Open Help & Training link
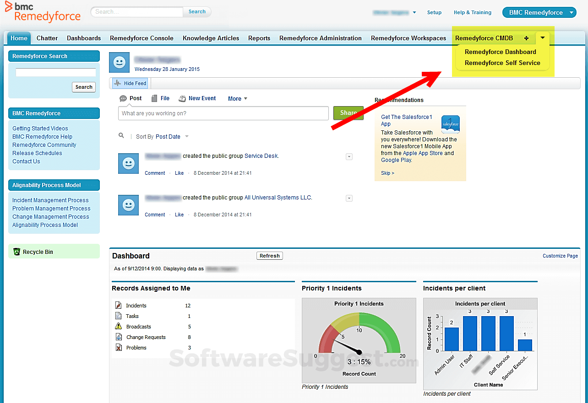This screenshot has width=588, height=403. pyautogui.click(x=473, y=13)
